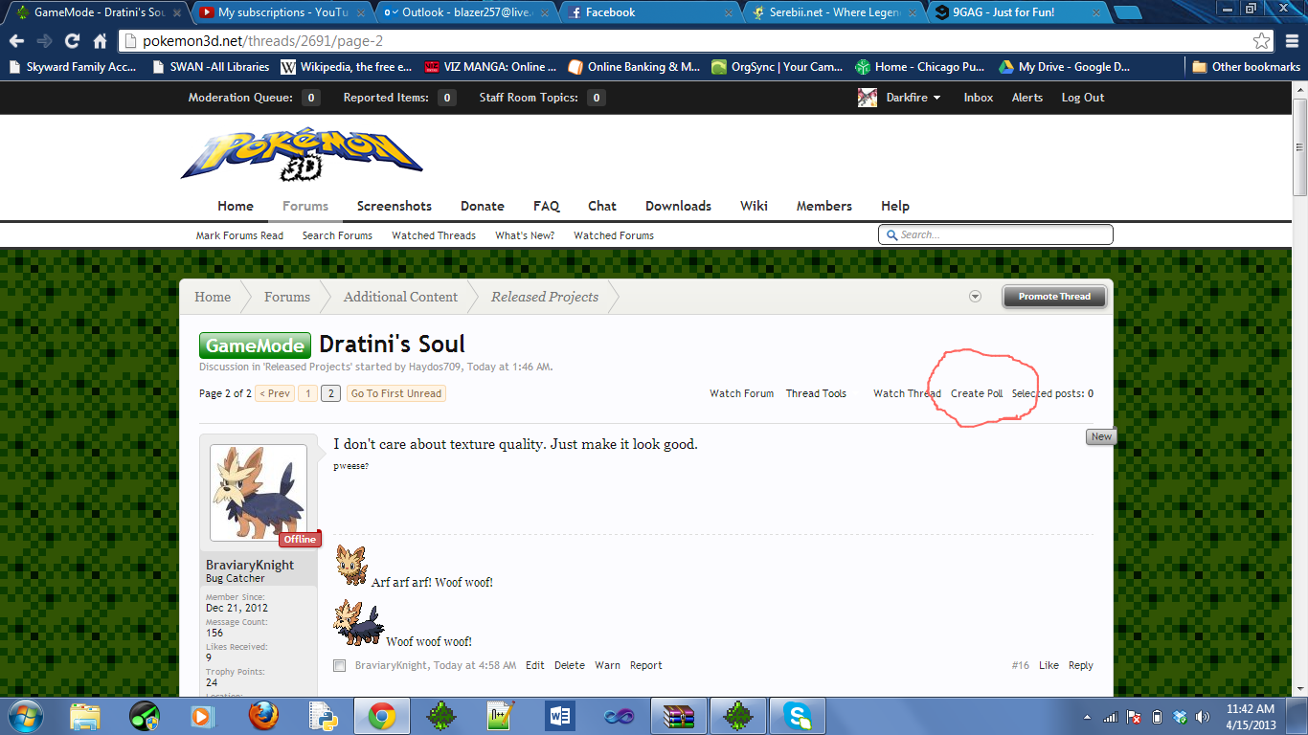1308x735 pixels.
Task: Click BraviaryKnight's Herdier avatar
Action: 259,492
